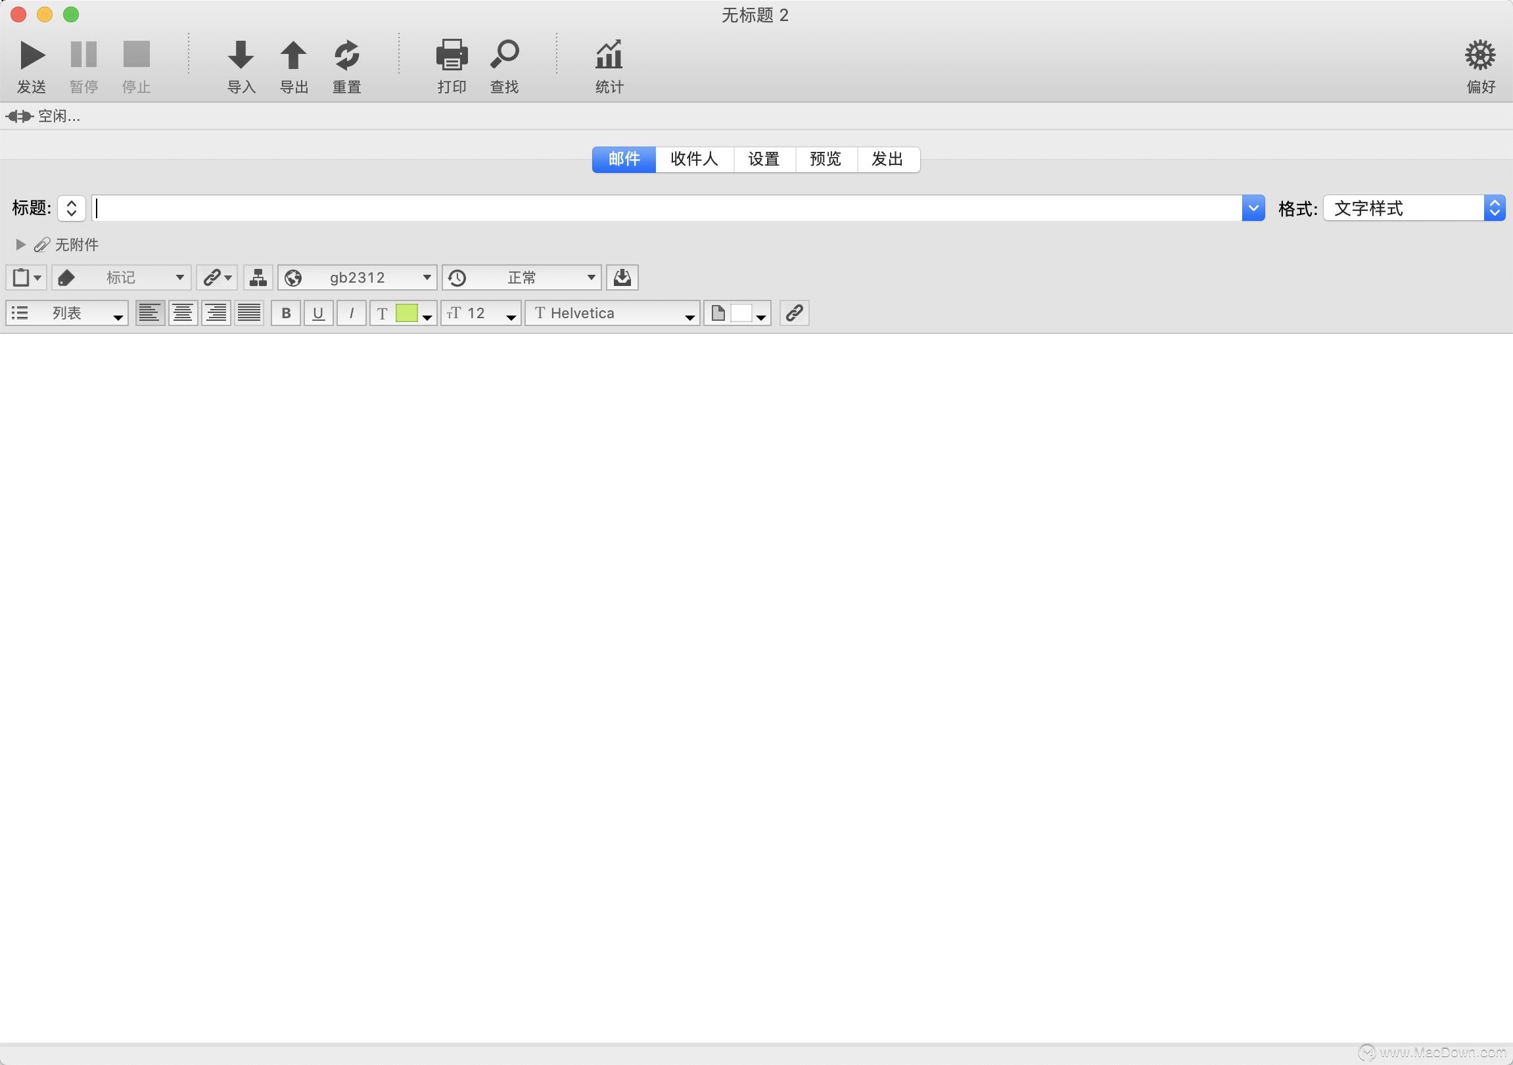Switch to the 收件人 tab
This screenshot has width=1513, height=1065.
coord(694,160)
